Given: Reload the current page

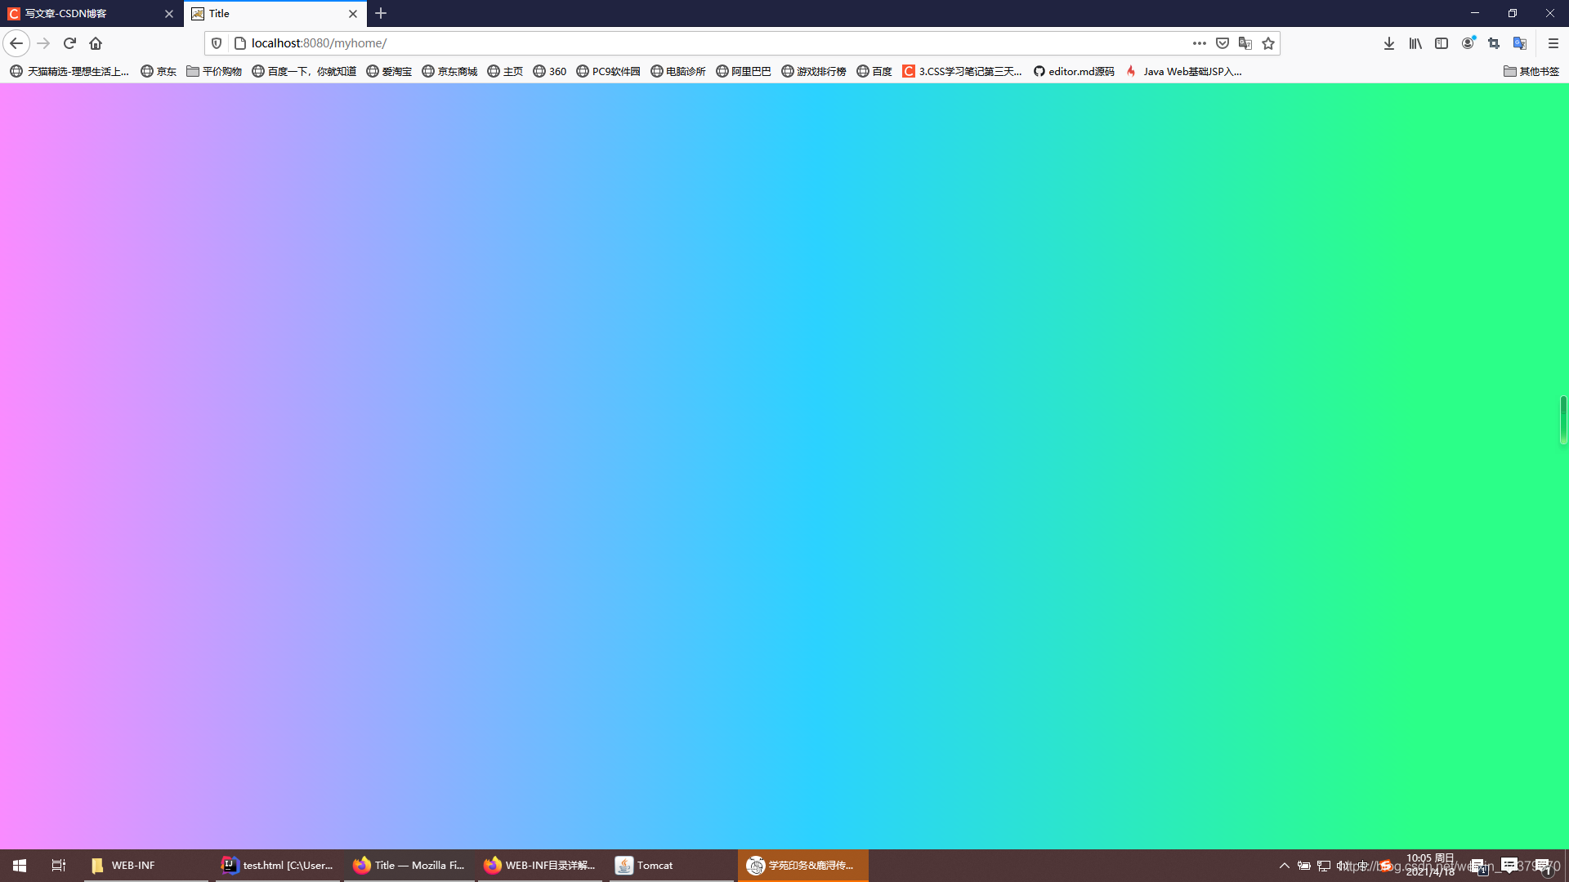Looking at the screenshot, I should [x=69, y=43].
